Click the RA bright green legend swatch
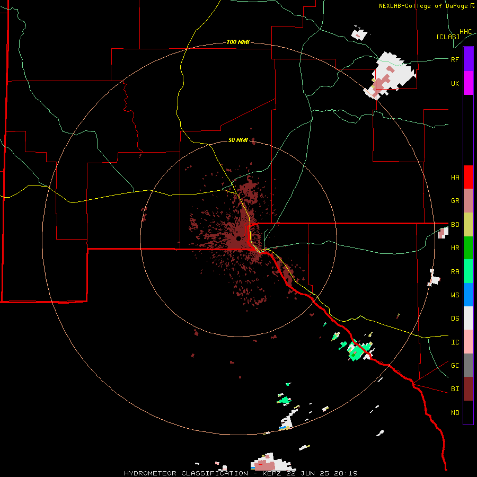The height and width of the screenshot is (477, 477). (x=468, y=271)
